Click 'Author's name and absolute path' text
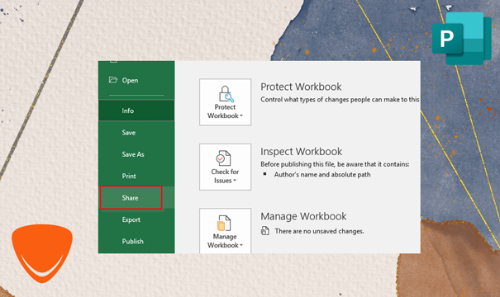500x297 pixels. (x=322, y=174)
